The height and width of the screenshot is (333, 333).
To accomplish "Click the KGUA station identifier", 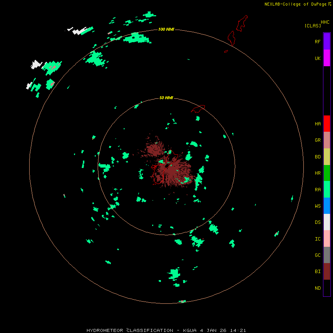I will [190, 330].
